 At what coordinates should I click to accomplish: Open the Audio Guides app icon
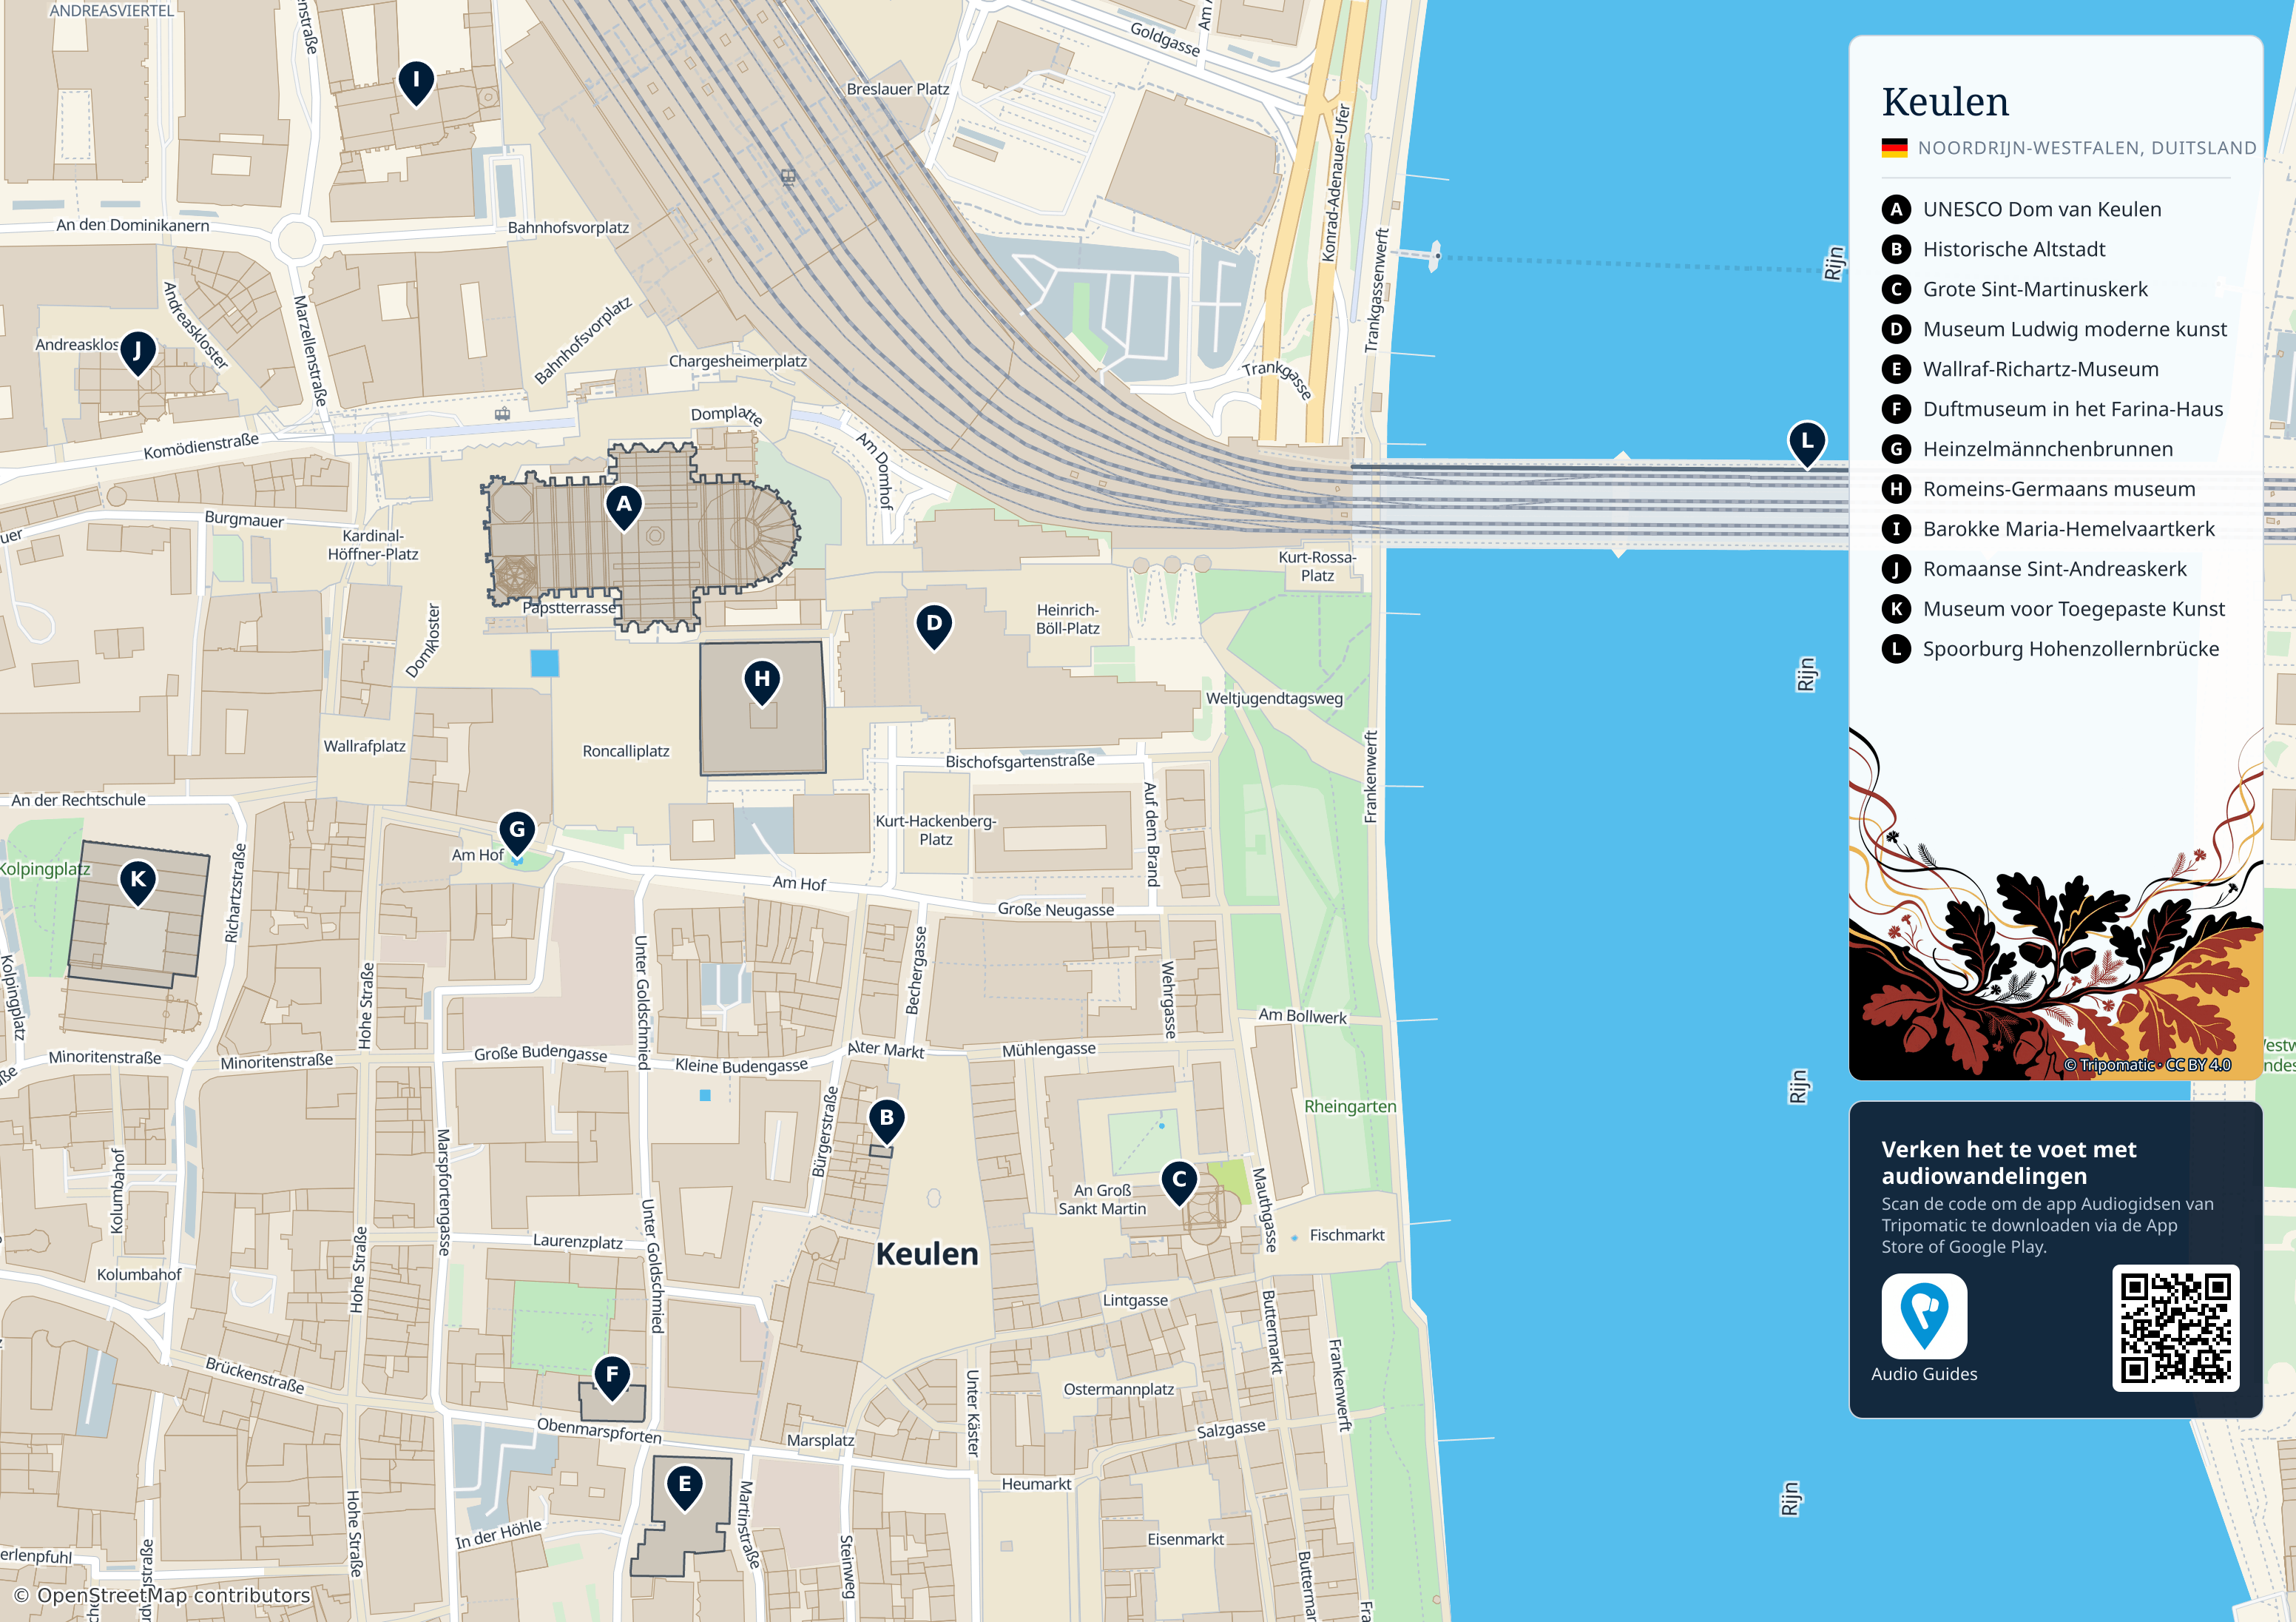pos(1924,1316)
